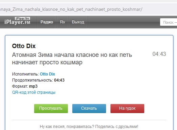Click text Ну как песня, понравилась?
Viewport: 177px width, 130px height.
(67, 127)
